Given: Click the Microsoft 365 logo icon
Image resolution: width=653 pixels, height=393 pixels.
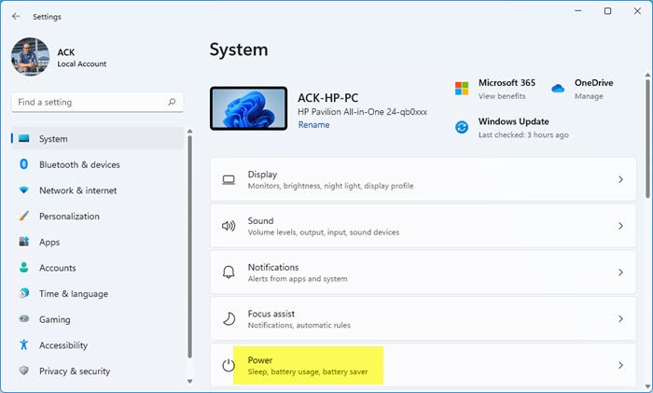Looking at the screenshot, I should 462,89.
